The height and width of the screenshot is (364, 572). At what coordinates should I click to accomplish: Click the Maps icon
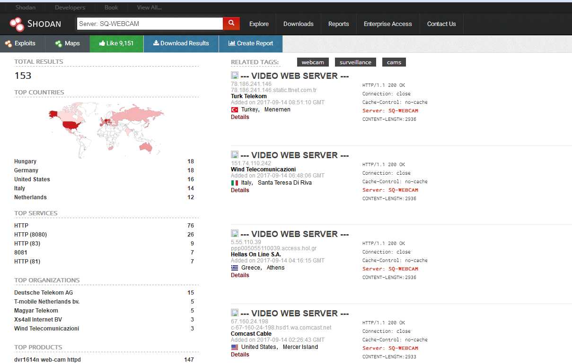[x=59, y=43]
